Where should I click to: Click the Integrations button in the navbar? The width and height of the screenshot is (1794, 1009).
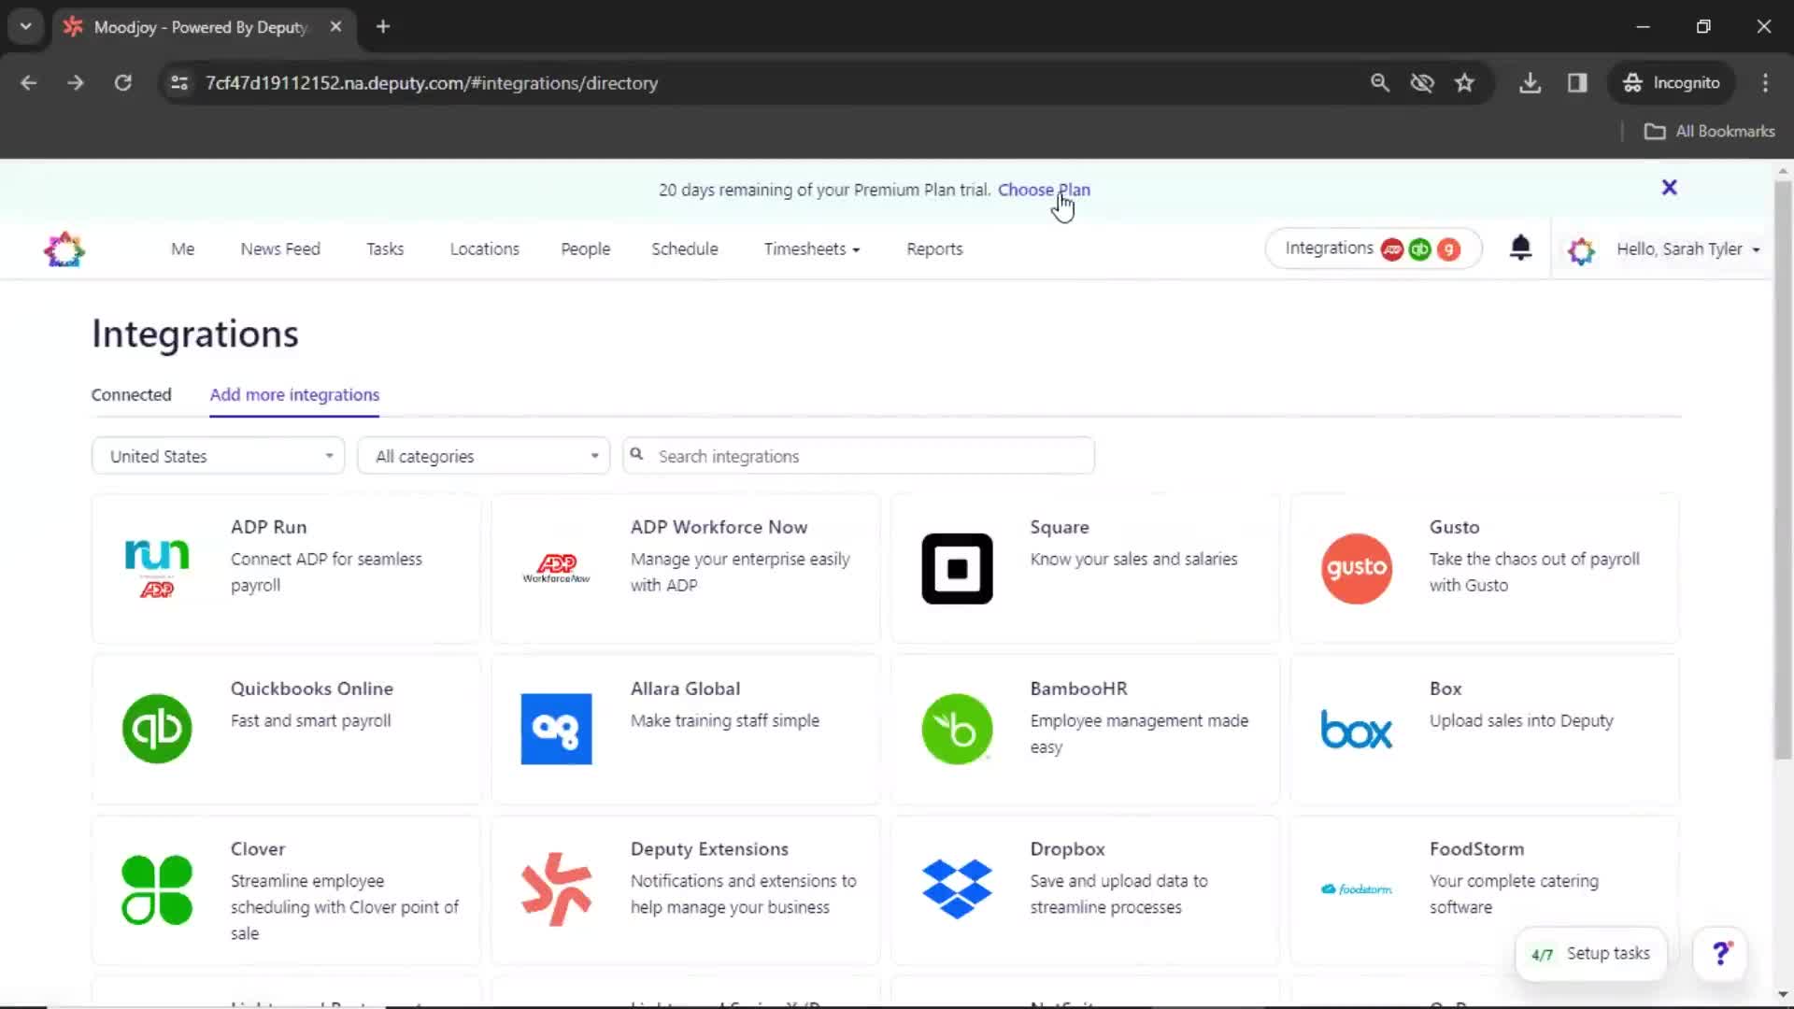click(x=1373, y=249)
